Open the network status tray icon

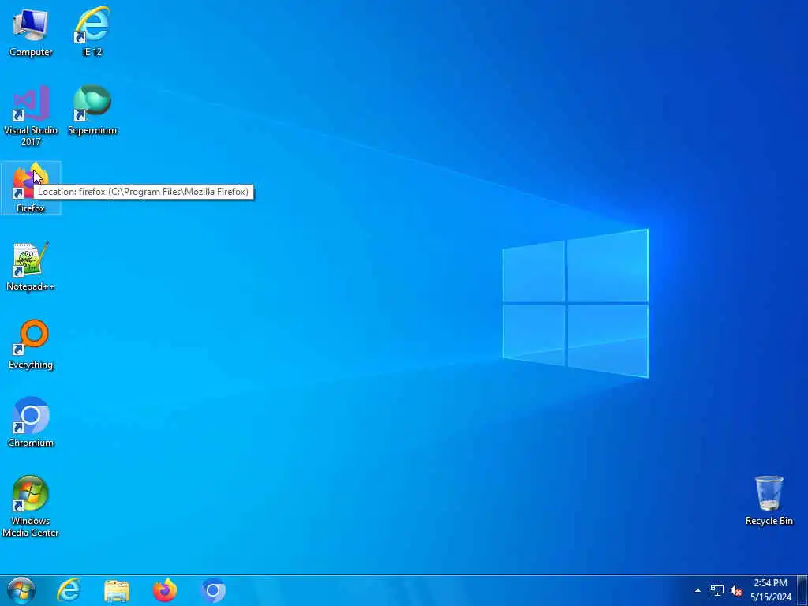coord(716,590)
